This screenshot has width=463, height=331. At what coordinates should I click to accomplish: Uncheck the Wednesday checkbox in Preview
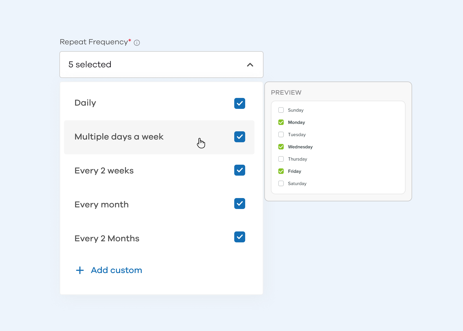coord(281,147)
